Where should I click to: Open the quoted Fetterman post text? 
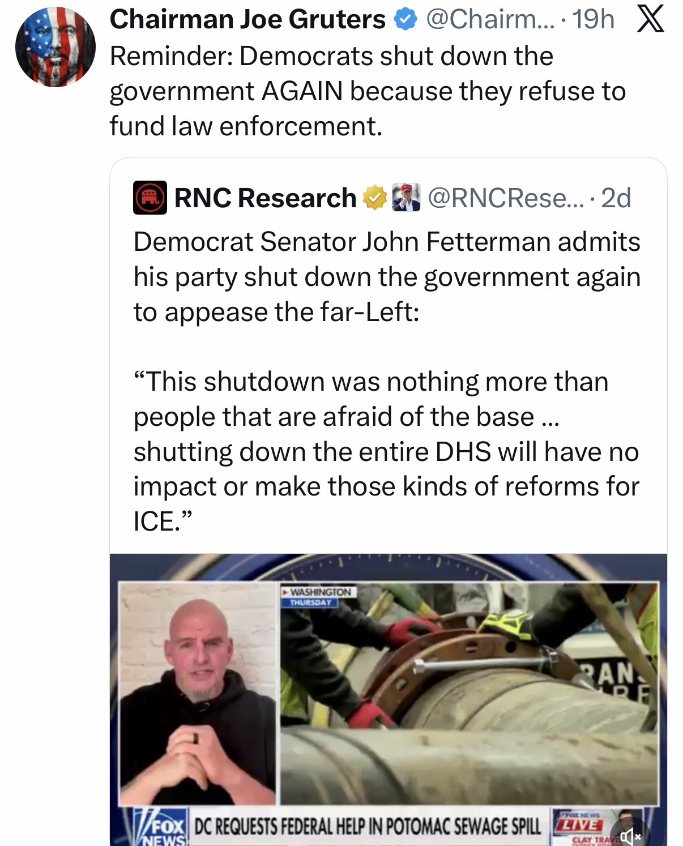click(387, 381)
